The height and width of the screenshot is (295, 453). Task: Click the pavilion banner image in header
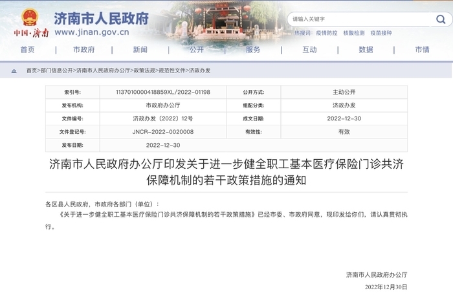pos(225,20)
